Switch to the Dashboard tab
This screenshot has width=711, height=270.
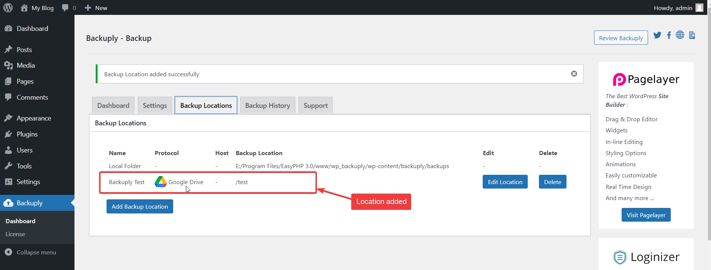[x=113, y=105]
